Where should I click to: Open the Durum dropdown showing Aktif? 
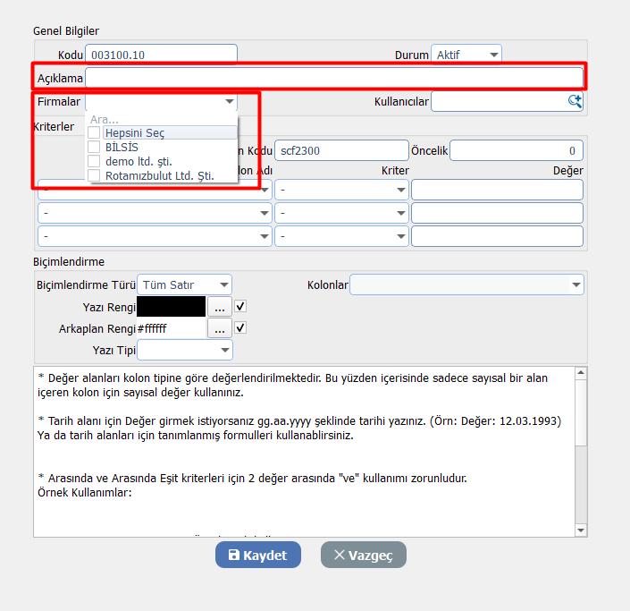pyautogui.click(x=466, y=55)
